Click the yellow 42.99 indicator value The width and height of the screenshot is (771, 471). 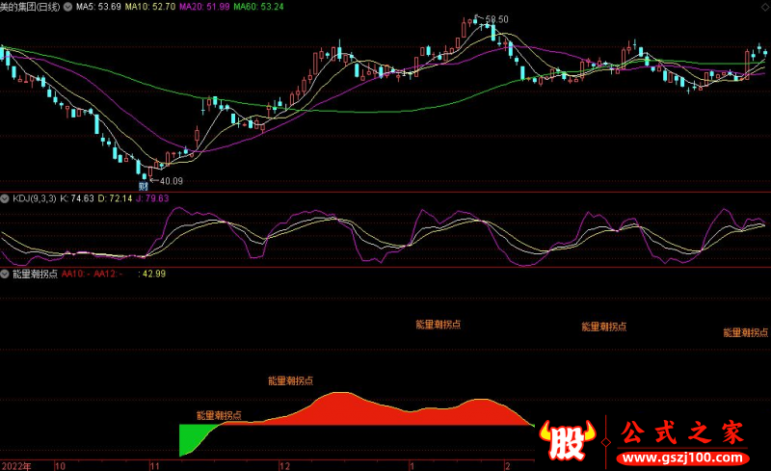click(x=153, y=274)
